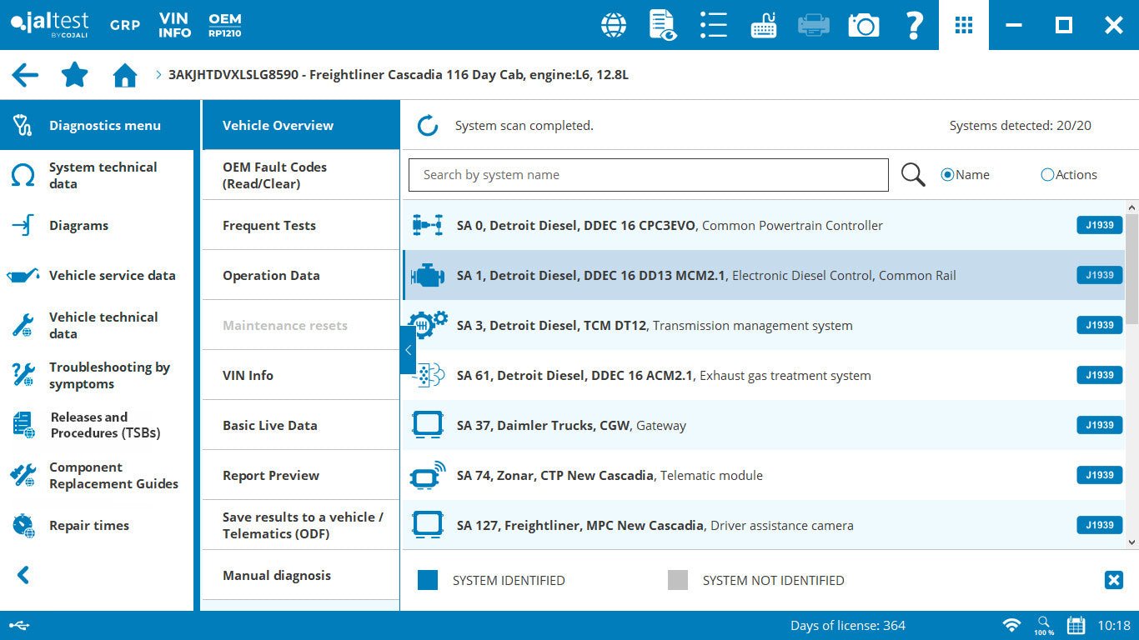Collapse the middle panel using blue arrow handle
The height and width of the screenshot is (640, 1139).
click(408, 350)
